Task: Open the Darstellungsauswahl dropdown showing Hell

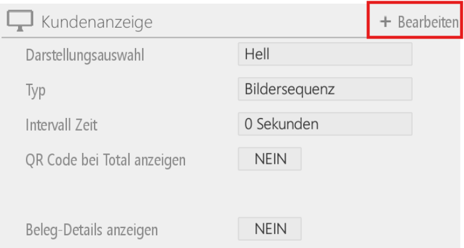Action: (325, 54)
